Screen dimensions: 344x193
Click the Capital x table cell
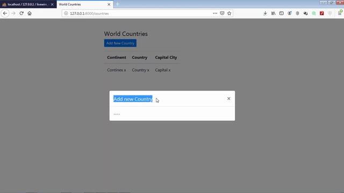(x=163, y=70)
